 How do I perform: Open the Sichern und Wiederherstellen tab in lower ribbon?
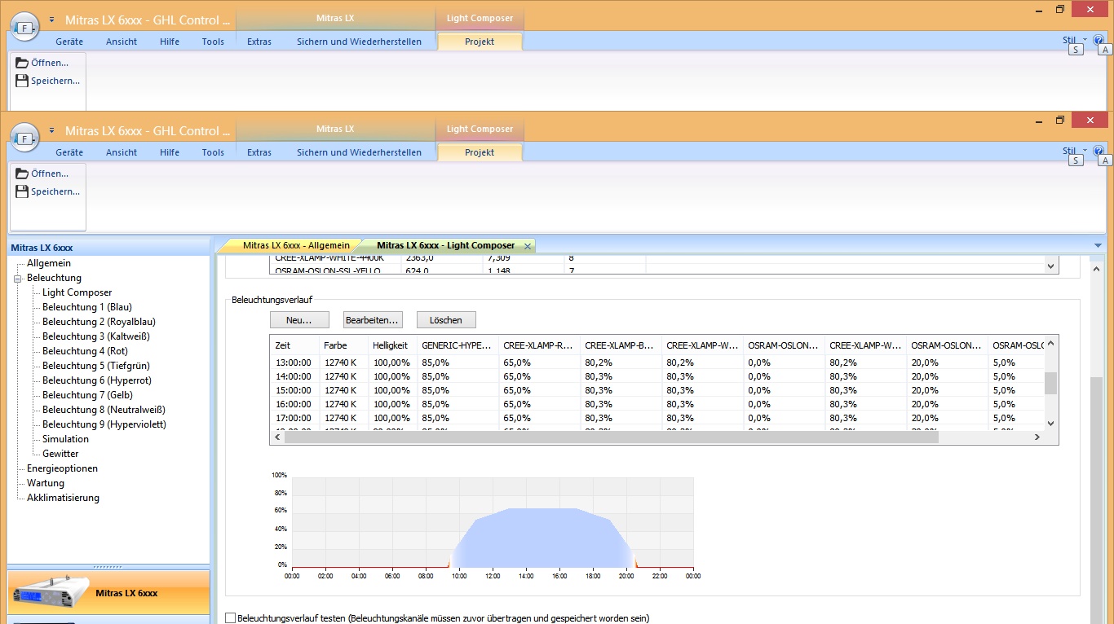pyautogui.click(x=359, y=152)
